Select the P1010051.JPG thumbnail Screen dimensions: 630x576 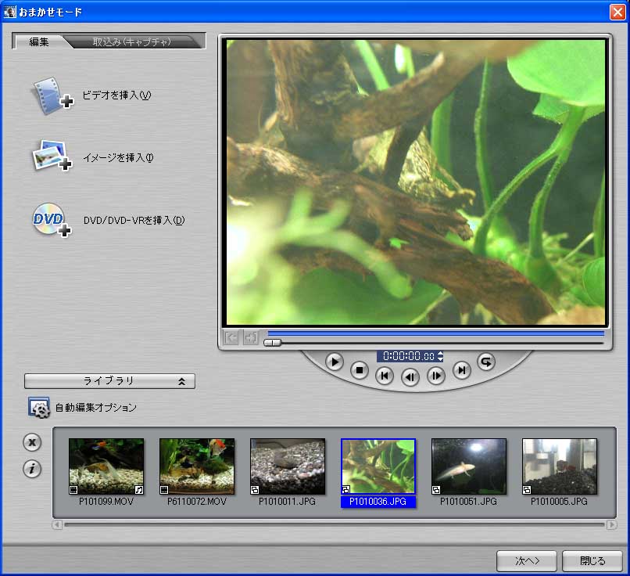468,466
